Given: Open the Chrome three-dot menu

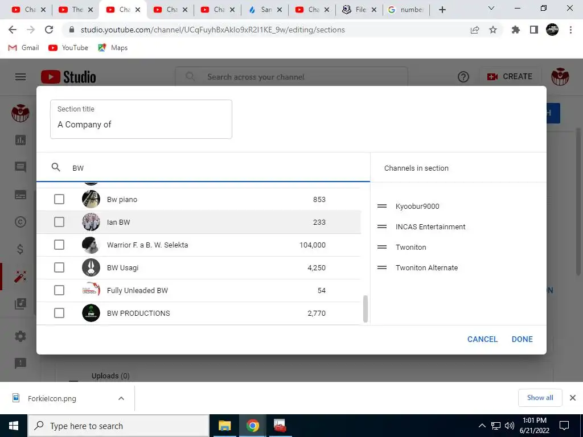Looking at the screenshot, I should click(x=570, y=30).
